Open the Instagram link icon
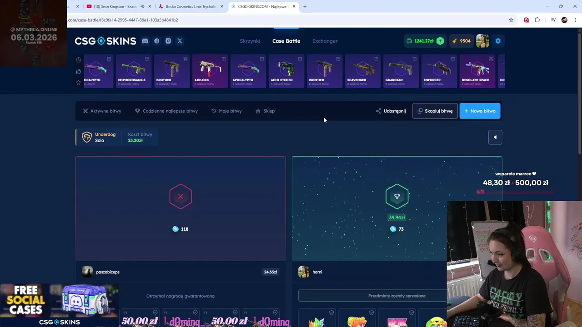The height and width of the screenshot is (327, 582). 168,41
